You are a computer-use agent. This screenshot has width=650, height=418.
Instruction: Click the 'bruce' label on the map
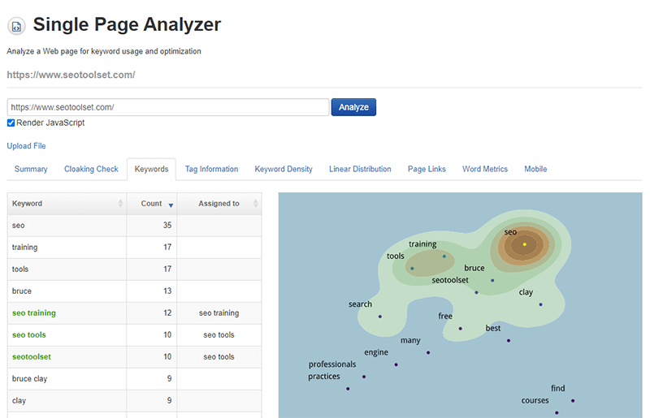point(474,268)
